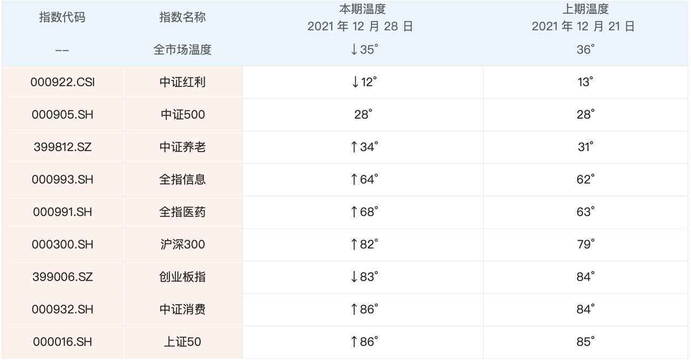Image resolution: width=691 pixels, height=361 pixels.
Task: Click the down arrow beside 全市场温度 35°
Action: coord(354,50)
